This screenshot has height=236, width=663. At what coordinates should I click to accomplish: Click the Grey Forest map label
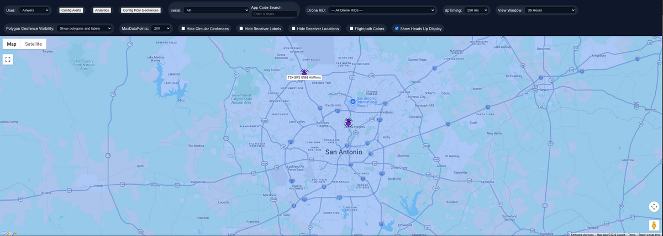tap(271, 70)
